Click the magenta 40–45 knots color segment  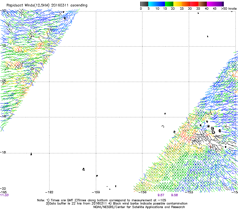pyautogui.click(x=211, y=4)
